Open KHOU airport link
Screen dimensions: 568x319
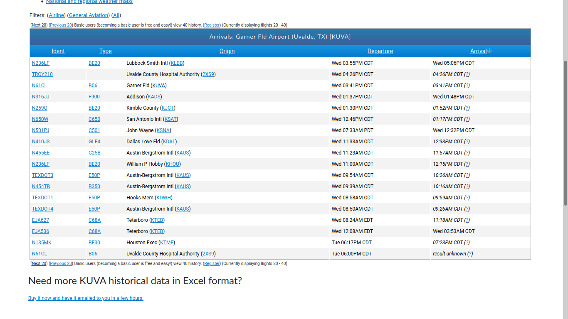pyautogui.click(x=172, y=164)
